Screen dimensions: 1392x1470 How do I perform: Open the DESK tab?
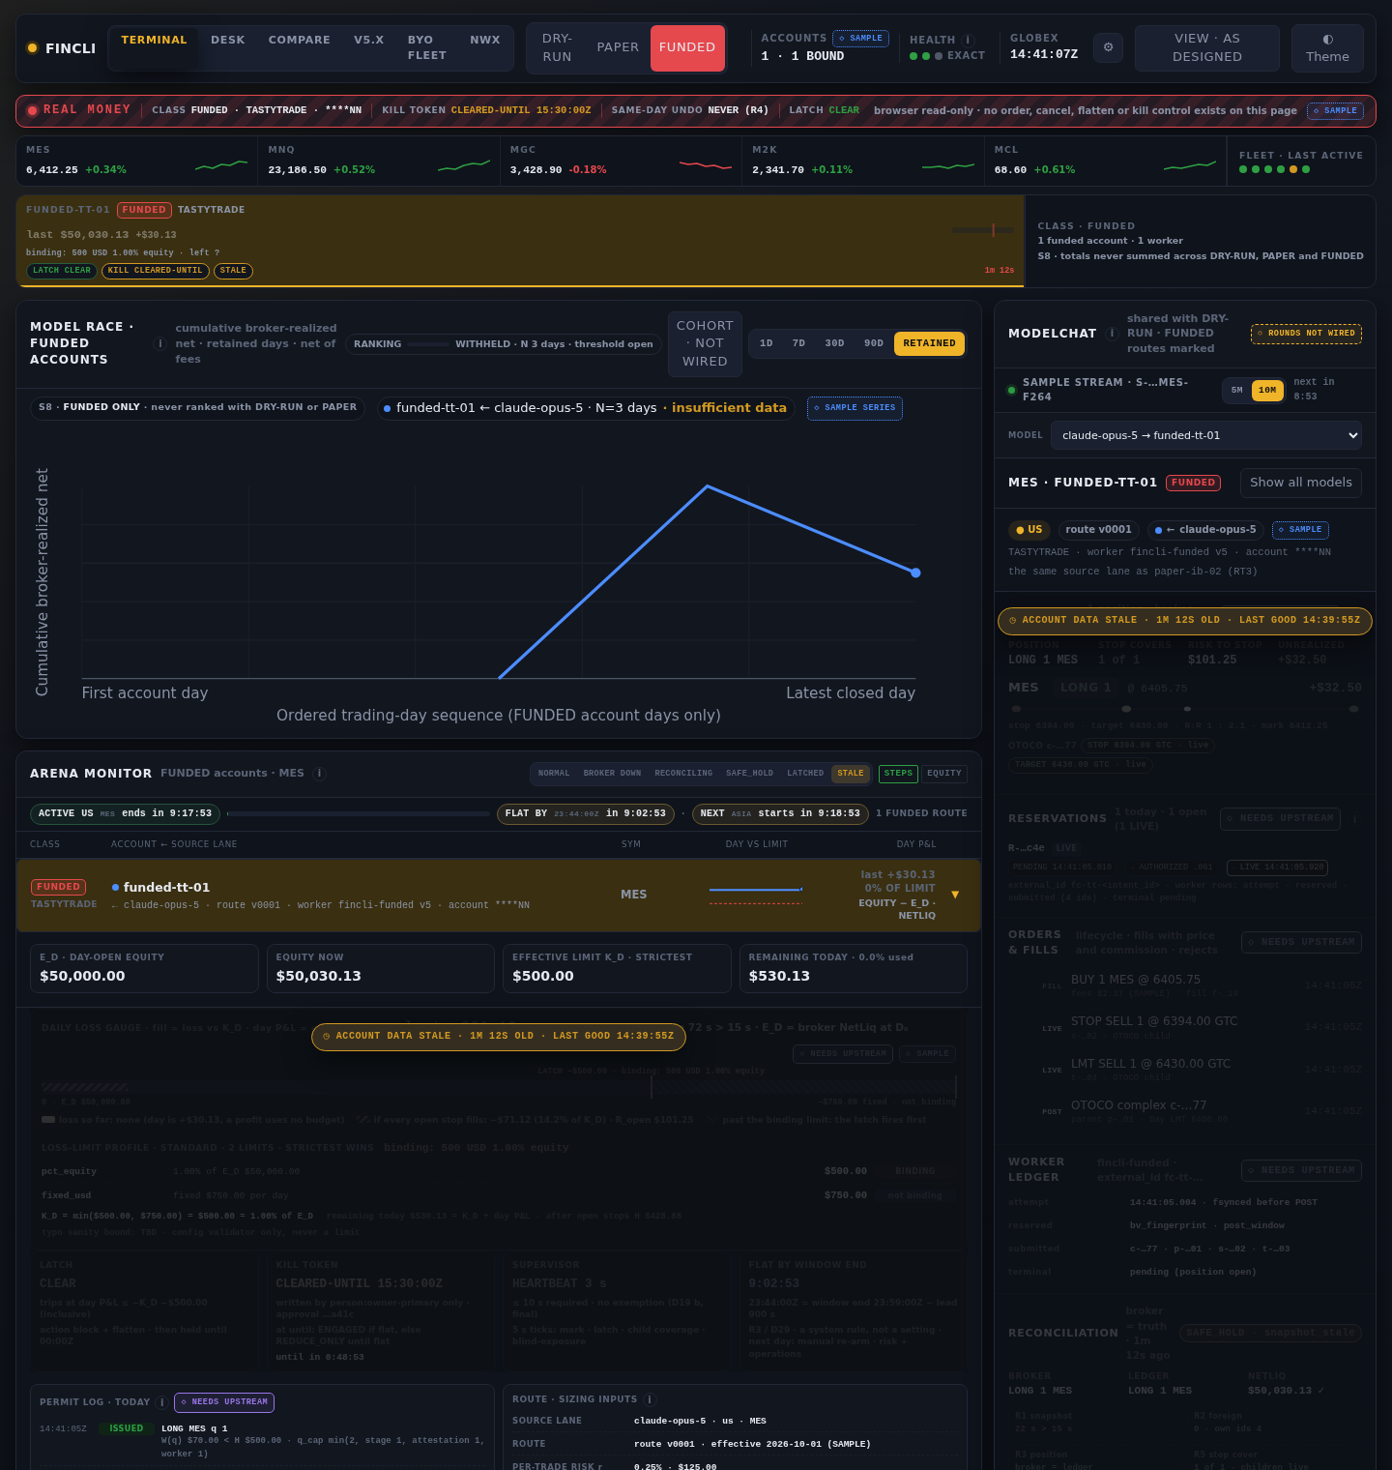pyautogui.click(x=228, y=40)
